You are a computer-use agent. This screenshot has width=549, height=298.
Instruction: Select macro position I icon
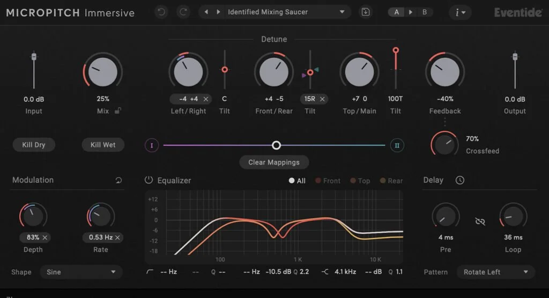coord(152,145)
